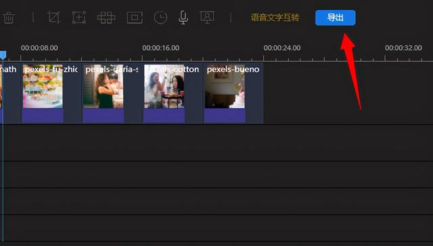
Task: Select the pexels-fu-zhic clip thumbnail
Action: tap(43, 86)
